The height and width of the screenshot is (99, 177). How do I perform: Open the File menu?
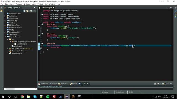[x=2, y=4]
